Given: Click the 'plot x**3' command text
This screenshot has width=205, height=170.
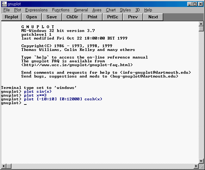Looking at the screenshot, I should (35, 95).
